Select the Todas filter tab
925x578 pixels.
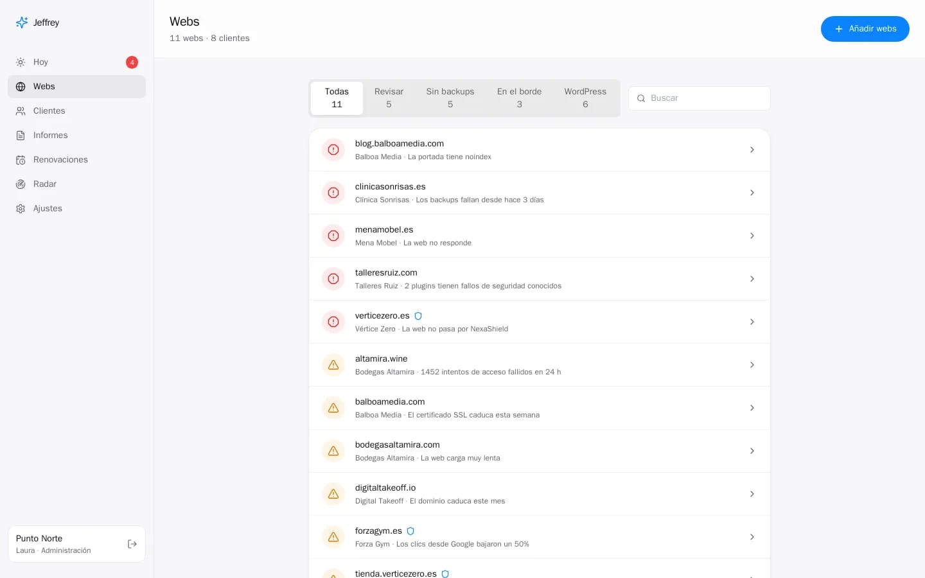click(x=337, y=98)
